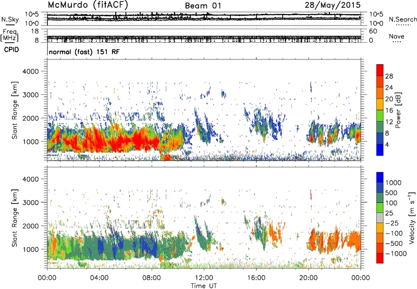417x289 pixels.
Task: Click the '04:00' time tick label
Action: [99, 278]
